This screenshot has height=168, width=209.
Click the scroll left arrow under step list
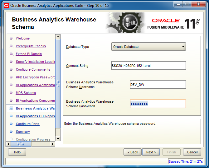8,144
